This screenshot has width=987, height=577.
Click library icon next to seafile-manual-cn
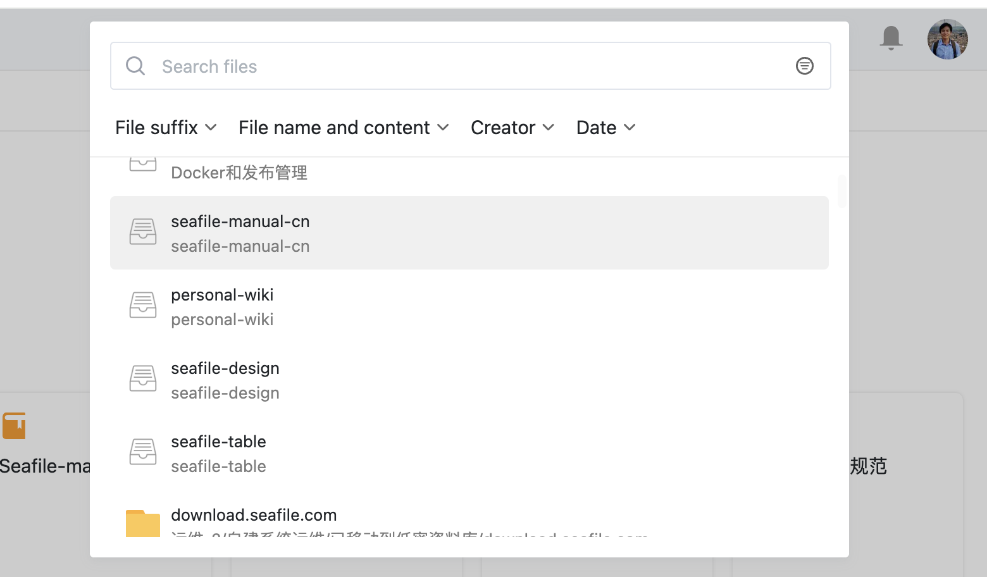pyautogui.click(x=143, y=232)
